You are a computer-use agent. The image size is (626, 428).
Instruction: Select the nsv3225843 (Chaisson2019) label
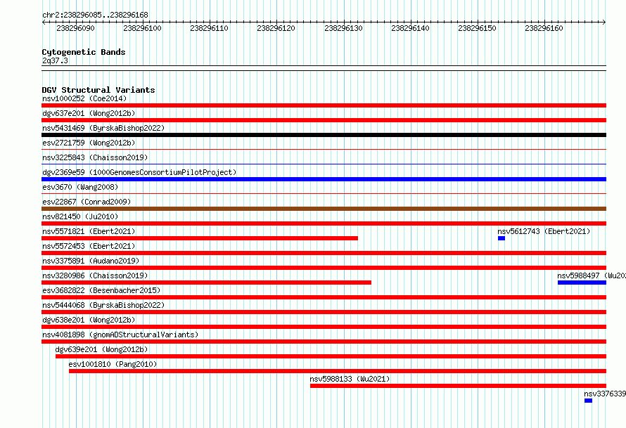(x=95, y=157)
